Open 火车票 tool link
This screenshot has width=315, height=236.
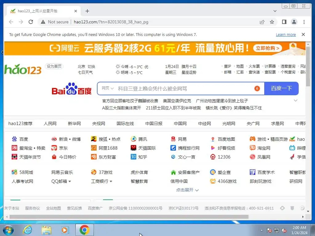click(x=254, y=66)
